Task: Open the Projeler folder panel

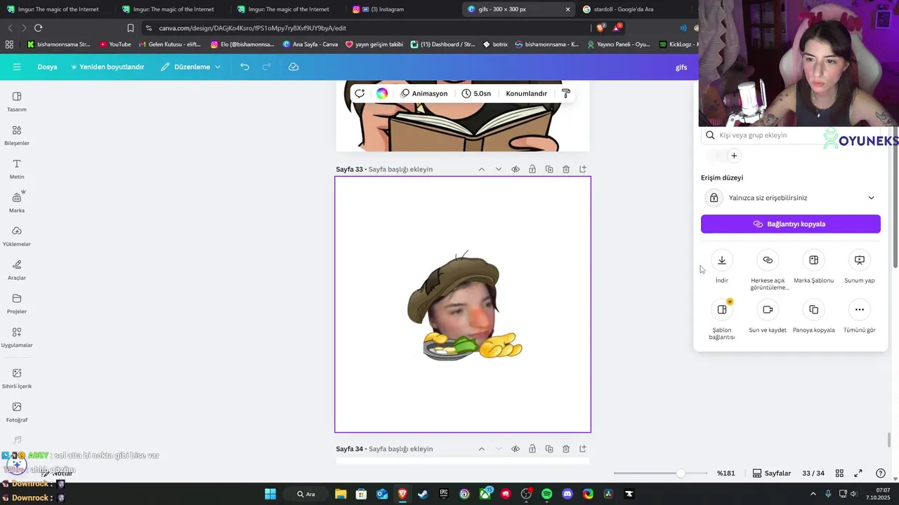Action: 17,304
